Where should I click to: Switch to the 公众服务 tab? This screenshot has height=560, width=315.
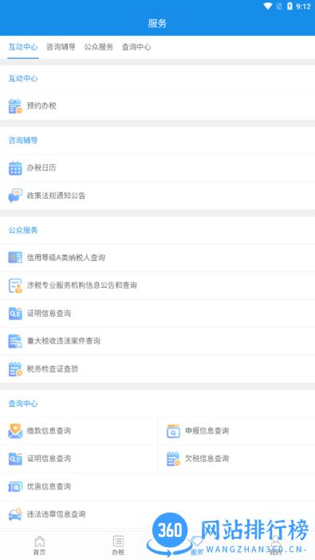click(x=99, y=47)
